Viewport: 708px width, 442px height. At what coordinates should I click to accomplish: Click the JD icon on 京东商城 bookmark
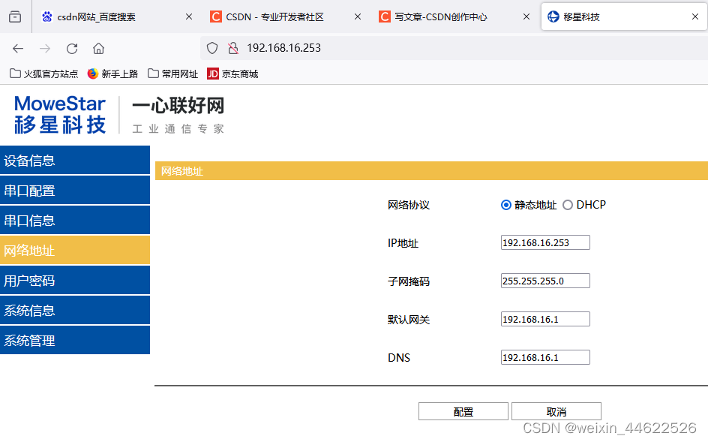213,74
